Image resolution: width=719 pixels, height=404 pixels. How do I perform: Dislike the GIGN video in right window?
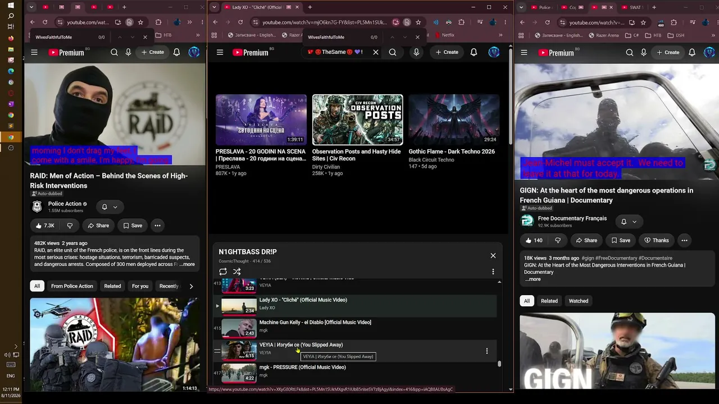coord(558,240)
